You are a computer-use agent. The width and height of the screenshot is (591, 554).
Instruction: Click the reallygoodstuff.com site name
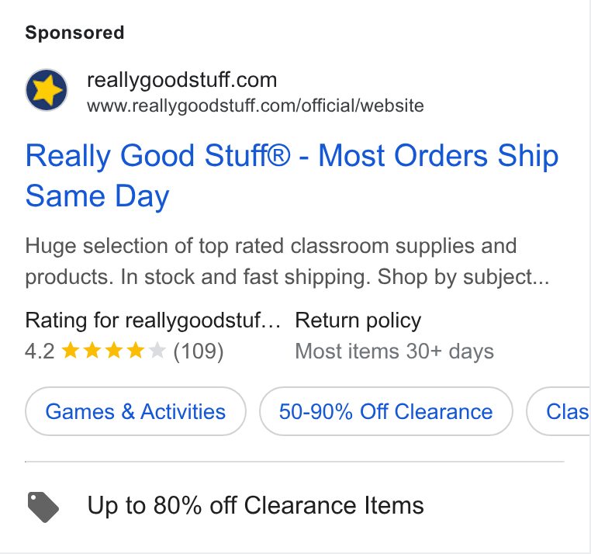click(181, 80)
